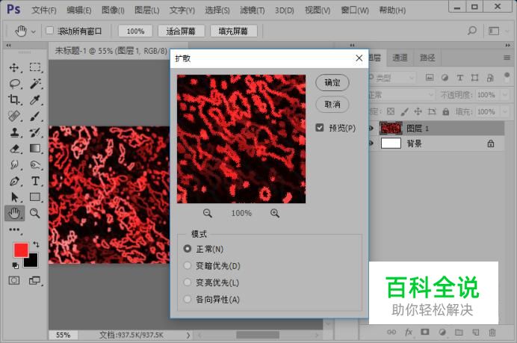Toggle lock position icon in layers panel
Screen dimensions: 517x343
click(x=418, y=111)
